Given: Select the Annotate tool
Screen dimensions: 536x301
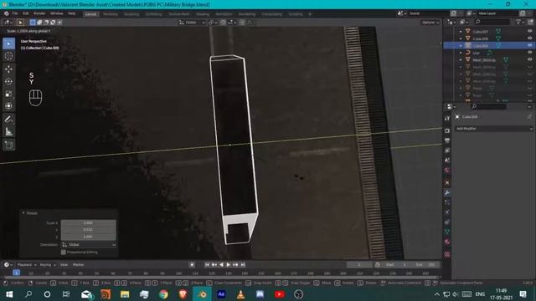Looking at the screenshot, I should 9,119.
